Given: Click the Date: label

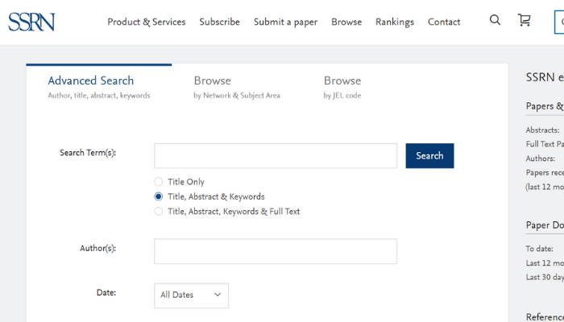Looking at the screenshot, I should [x=106, y=292].
